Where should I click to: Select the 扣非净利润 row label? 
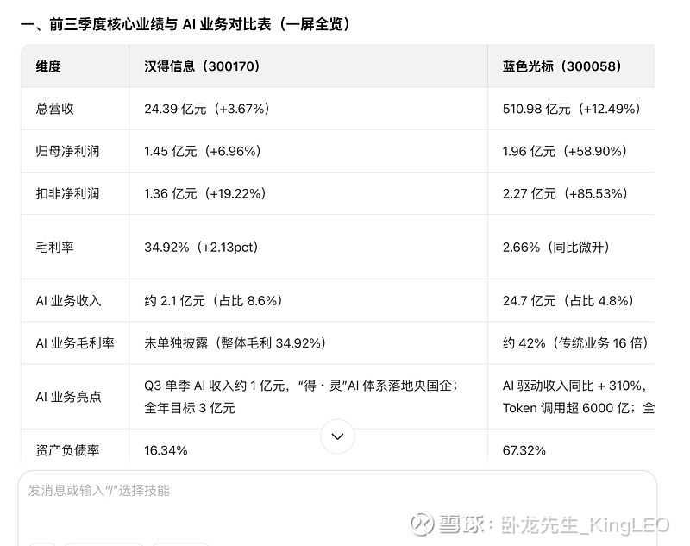click(x=68, y=193)
